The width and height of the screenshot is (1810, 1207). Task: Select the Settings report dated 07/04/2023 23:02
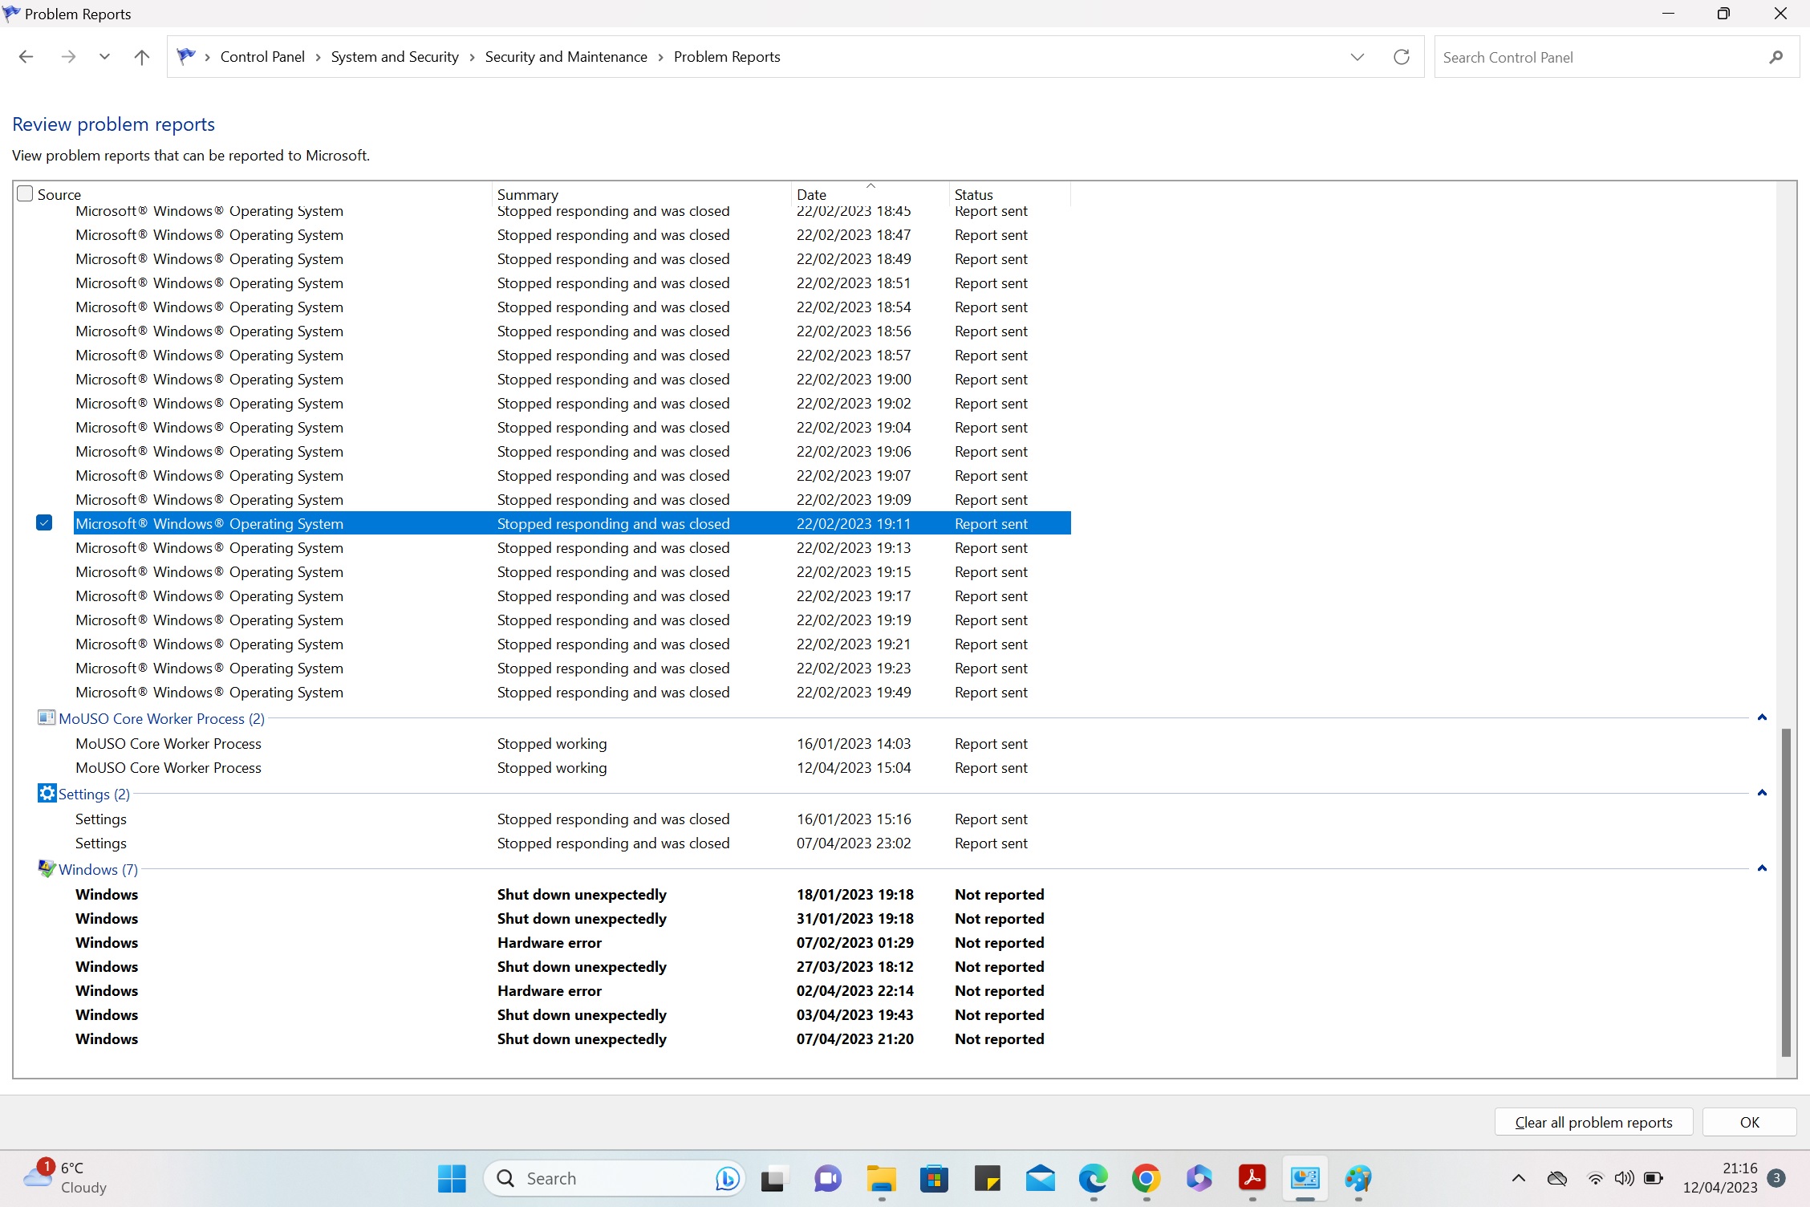tap(572, 843)
